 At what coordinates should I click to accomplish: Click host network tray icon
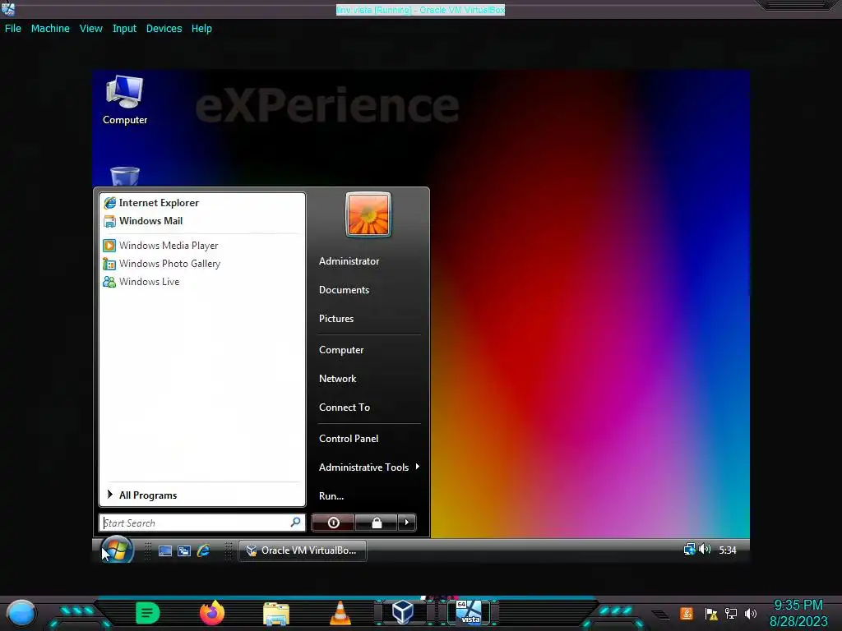point(731,614)
